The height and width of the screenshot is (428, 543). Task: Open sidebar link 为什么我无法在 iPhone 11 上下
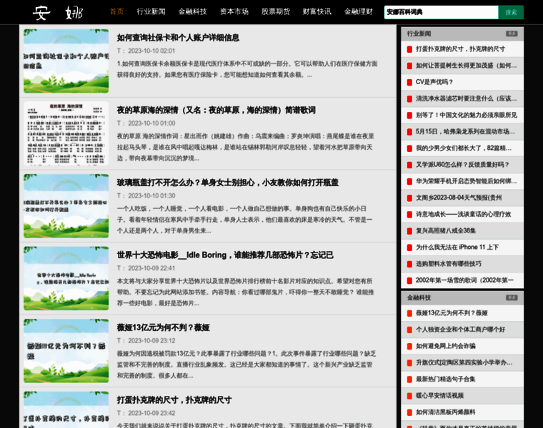pyautogui.click(x=457, y=248)
